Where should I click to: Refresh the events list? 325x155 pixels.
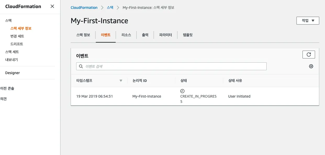309,55
